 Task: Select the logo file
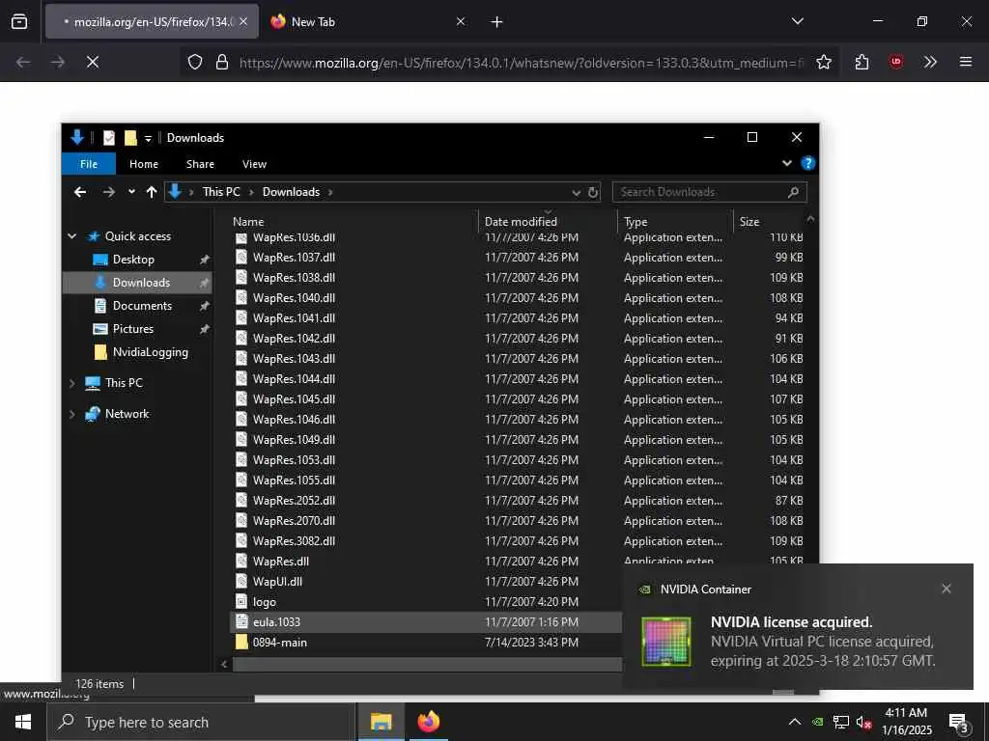pyautogui.click(x=265, y=602)
